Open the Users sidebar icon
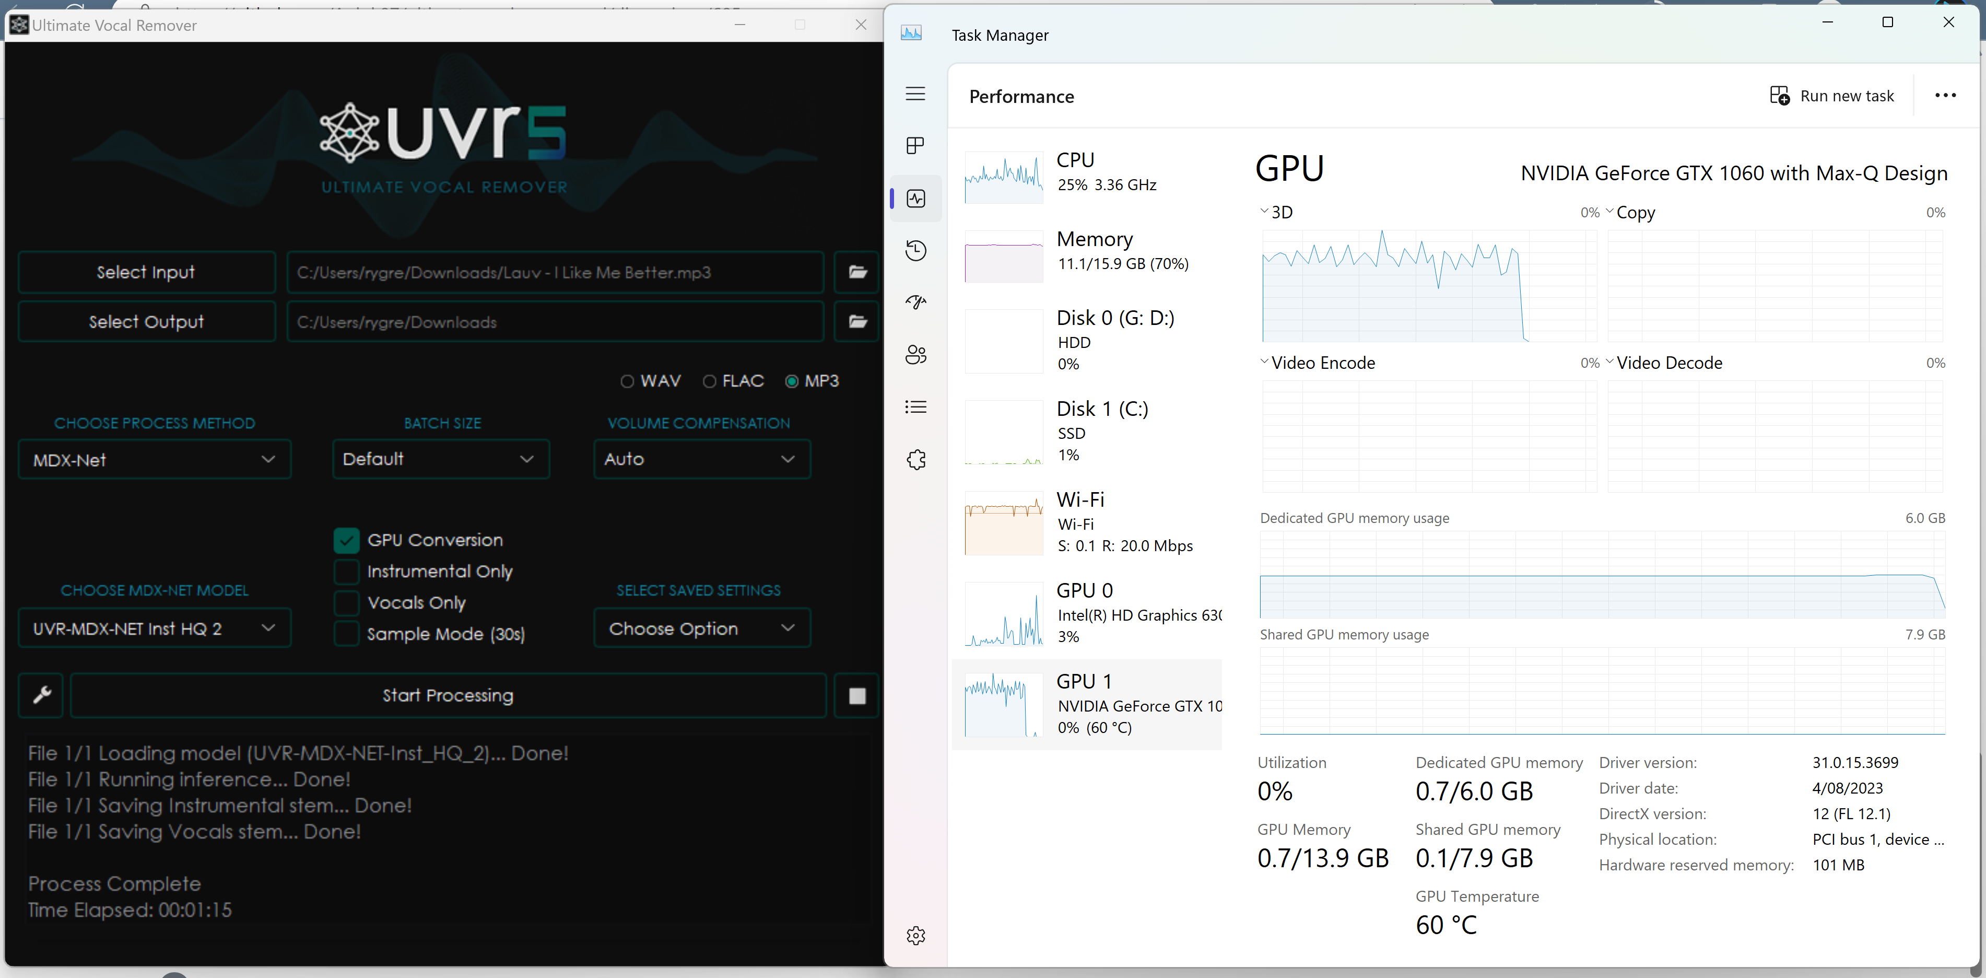This screenshot has width=1986, height=978. point(916,355)
